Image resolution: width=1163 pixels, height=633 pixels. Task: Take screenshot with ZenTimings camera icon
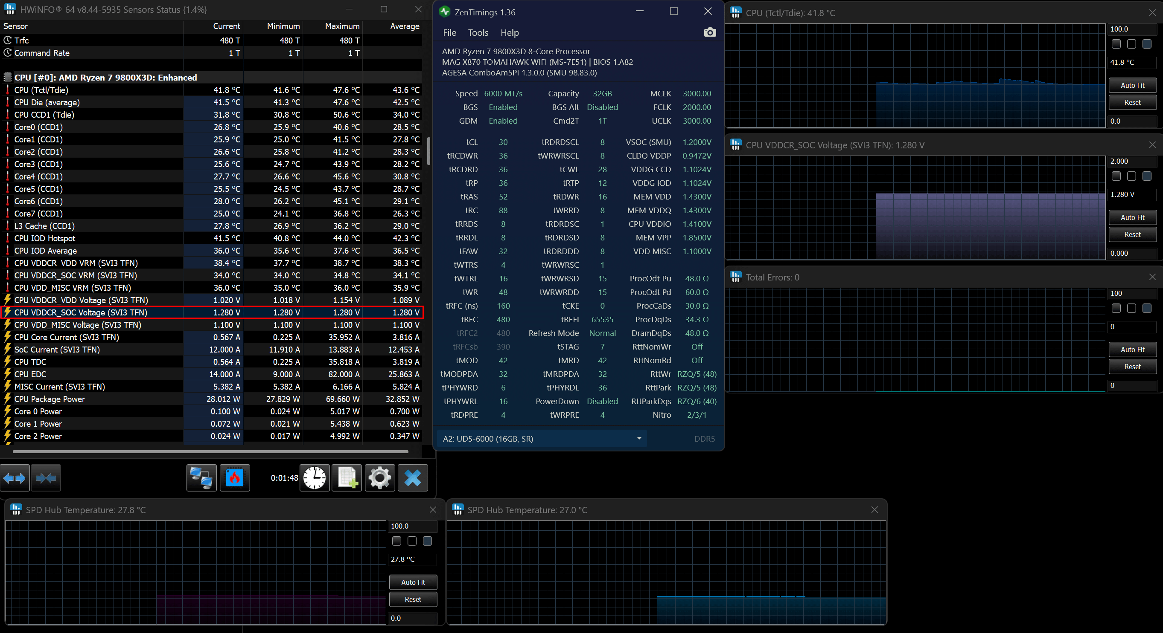coord(710,32)
